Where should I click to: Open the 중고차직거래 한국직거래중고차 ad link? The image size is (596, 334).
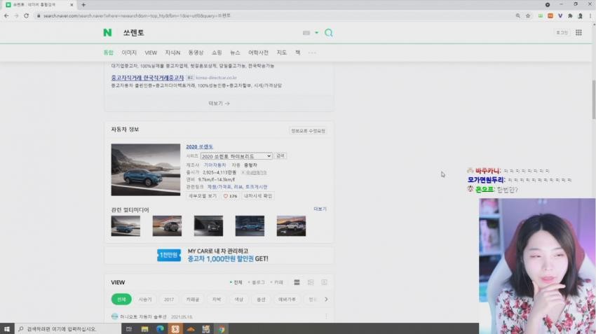coord(147,78)
